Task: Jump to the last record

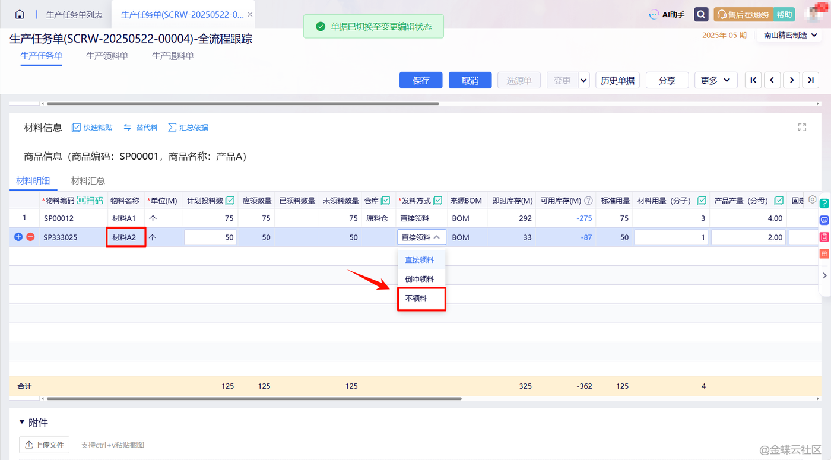Action: [x=810, y=80]
